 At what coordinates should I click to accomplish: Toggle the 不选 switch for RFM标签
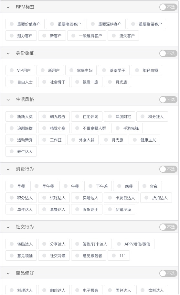pyautogui.click(x=168, y=7)
